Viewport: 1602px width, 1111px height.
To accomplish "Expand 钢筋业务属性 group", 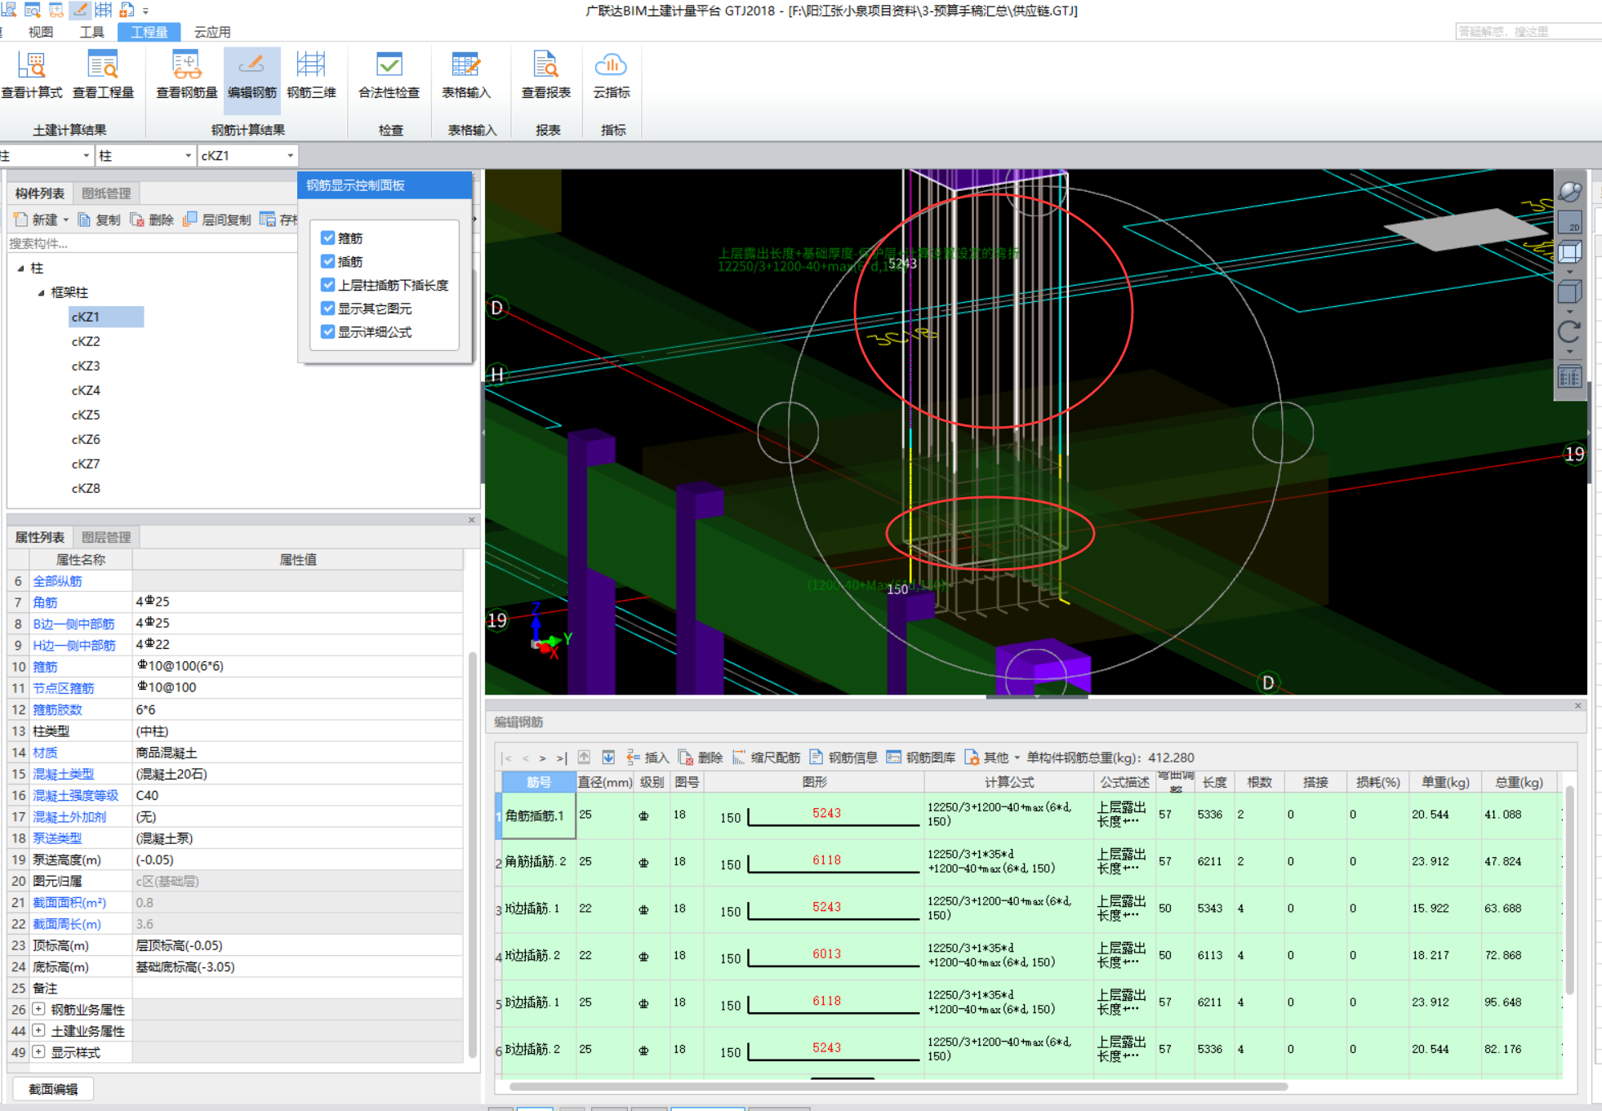I will (38, 1009).
